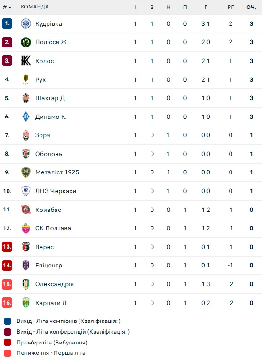Click the КОМАНДА column header
Viewport: 262px width, 360px height.
coord(35,7)
